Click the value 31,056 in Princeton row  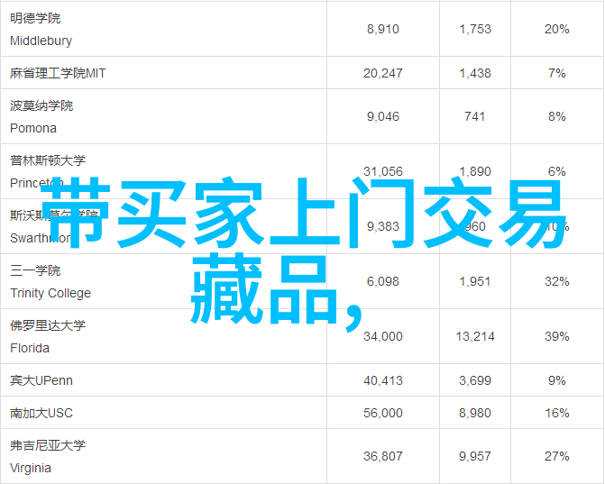click(x=383, y=171)
